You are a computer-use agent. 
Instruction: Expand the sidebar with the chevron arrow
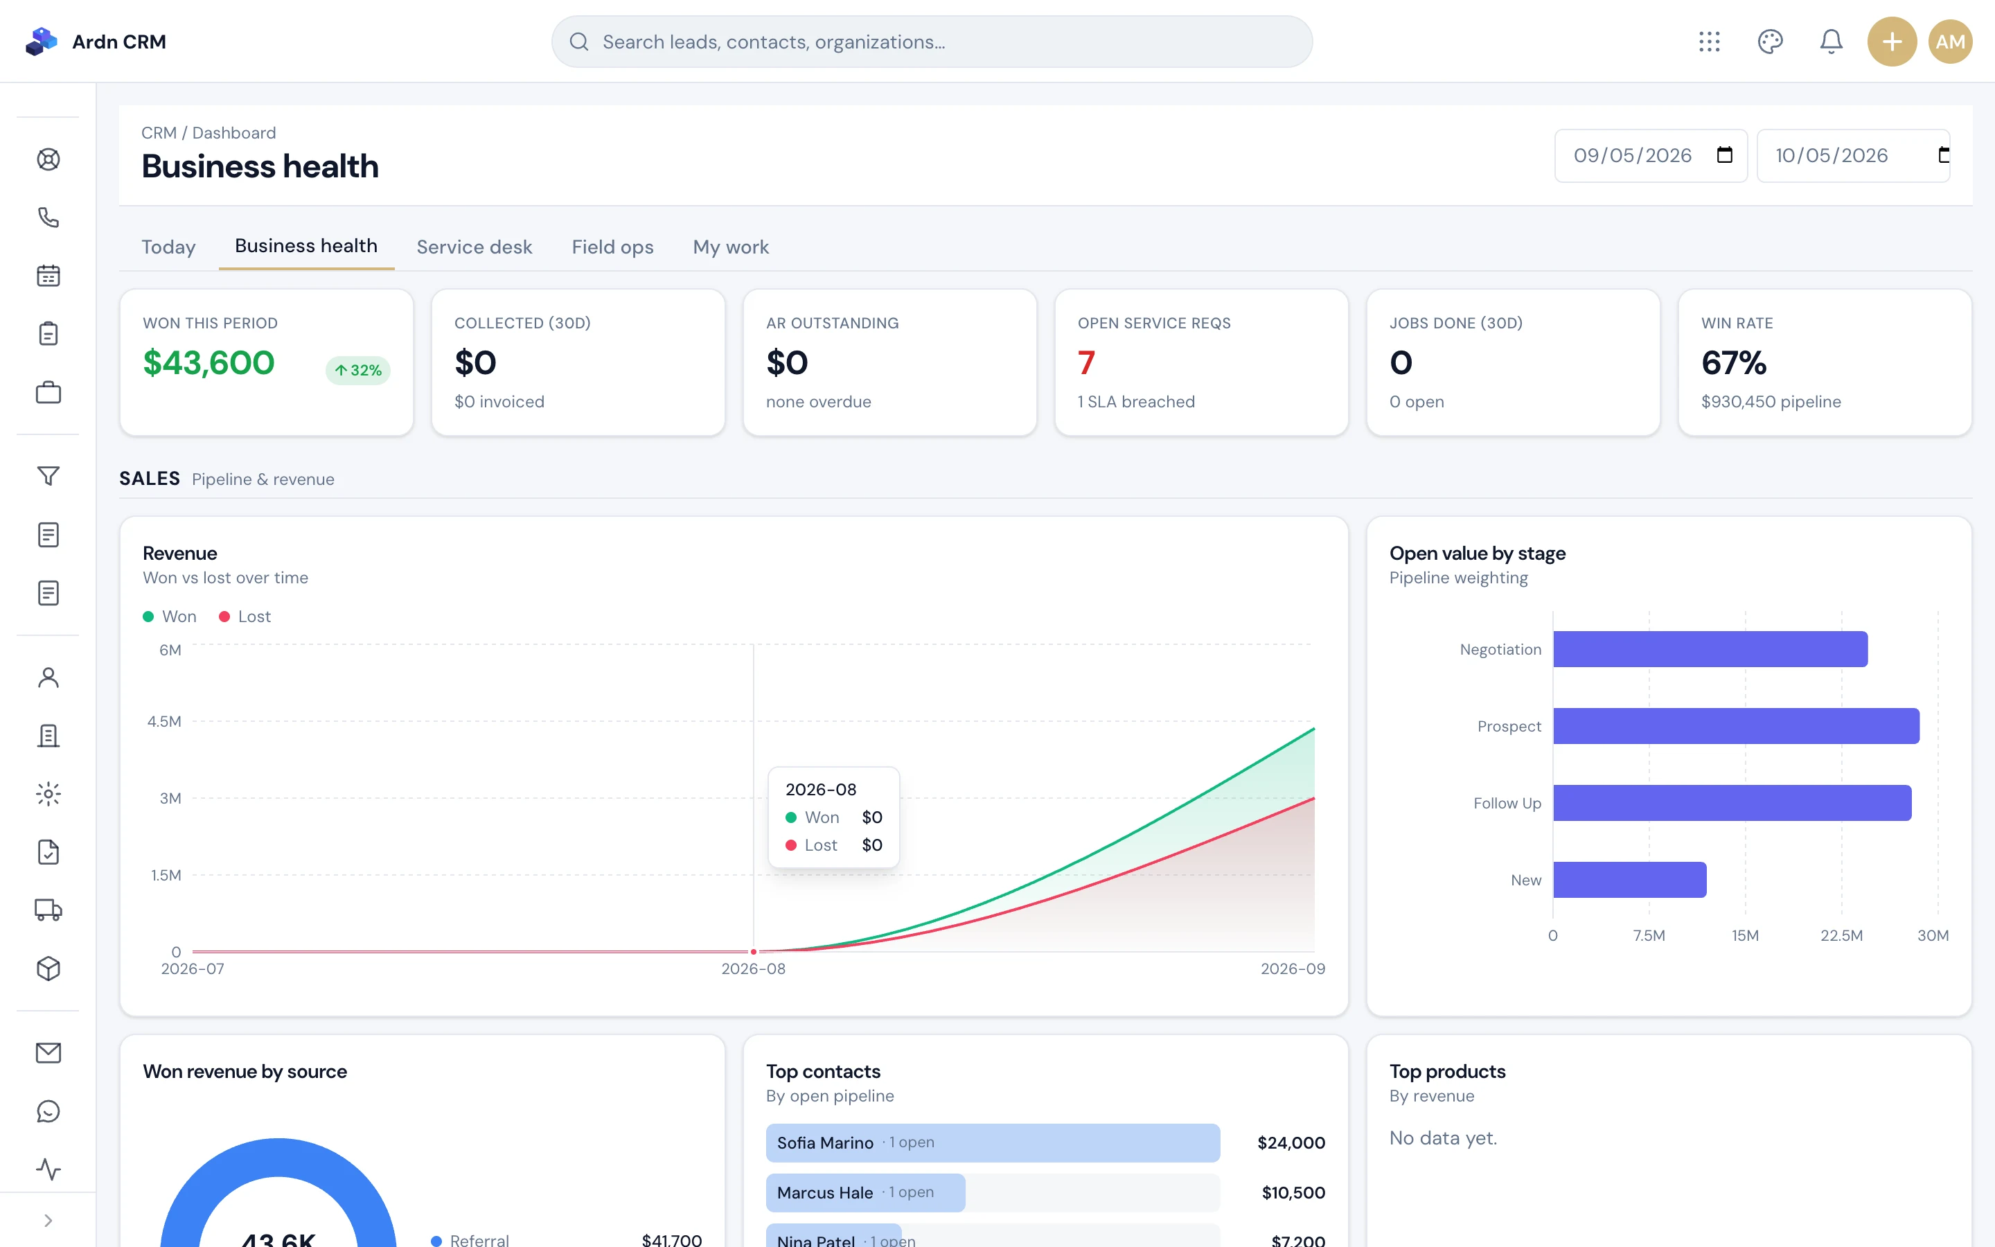48,1221
